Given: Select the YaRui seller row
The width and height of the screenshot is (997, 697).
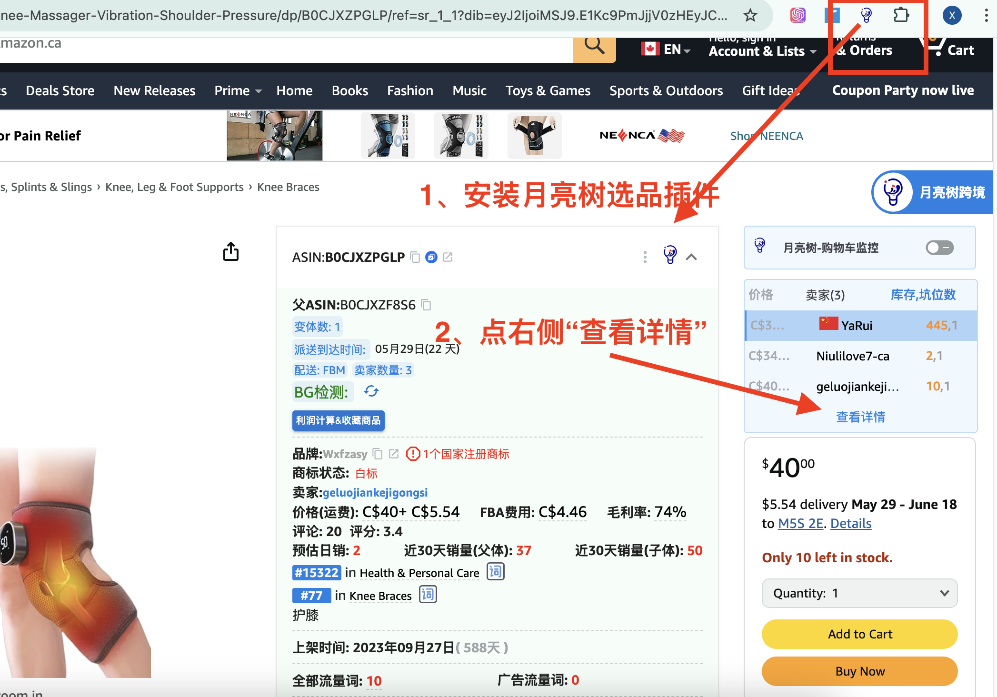Looking at the screenshot, I should [861, 326].
